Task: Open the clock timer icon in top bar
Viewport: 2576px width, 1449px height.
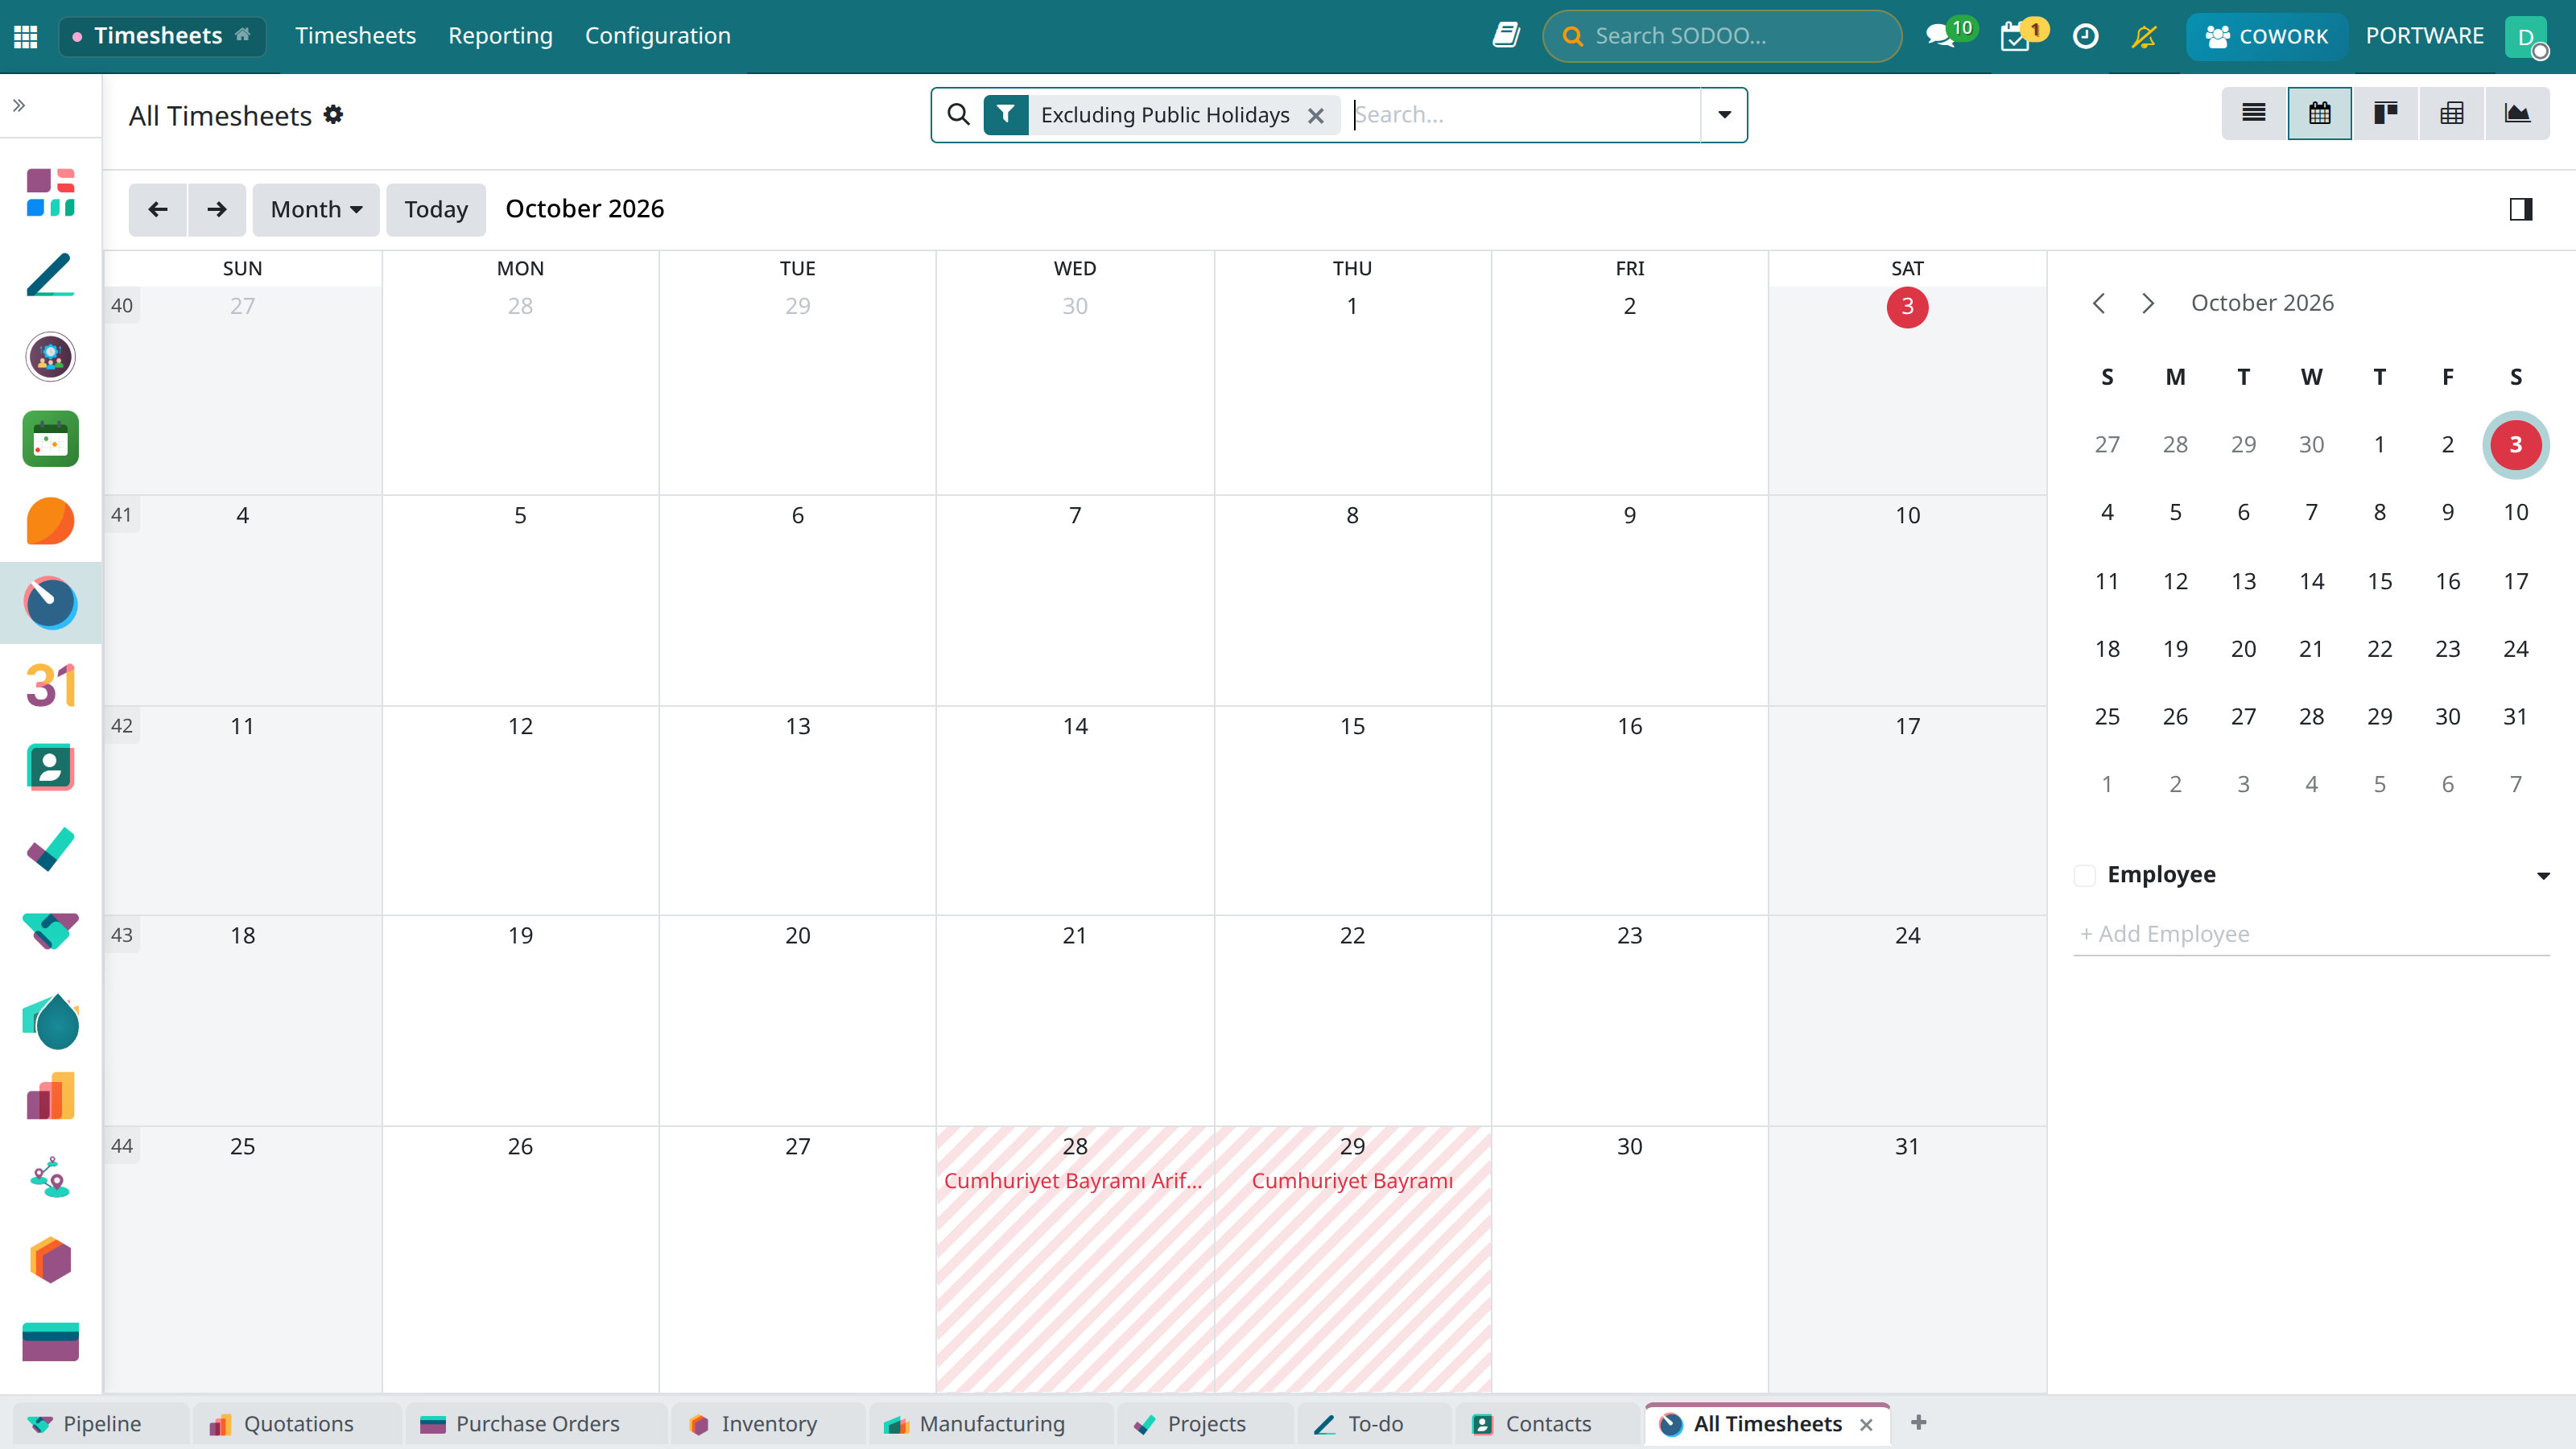Action: pos(2085,36)
